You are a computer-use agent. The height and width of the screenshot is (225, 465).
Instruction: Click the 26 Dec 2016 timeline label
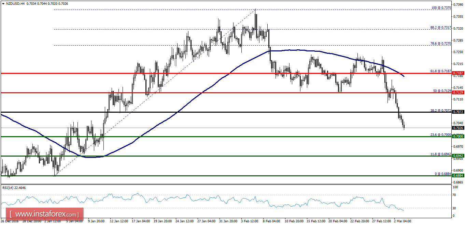tap(10, 221)
